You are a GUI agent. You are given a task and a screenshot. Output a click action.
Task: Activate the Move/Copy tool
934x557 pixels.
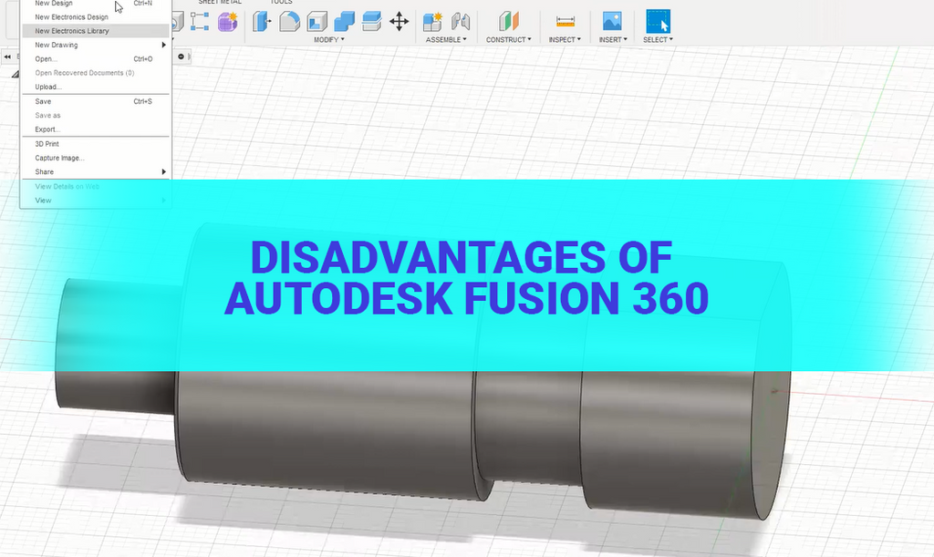(x=400, y=20)
